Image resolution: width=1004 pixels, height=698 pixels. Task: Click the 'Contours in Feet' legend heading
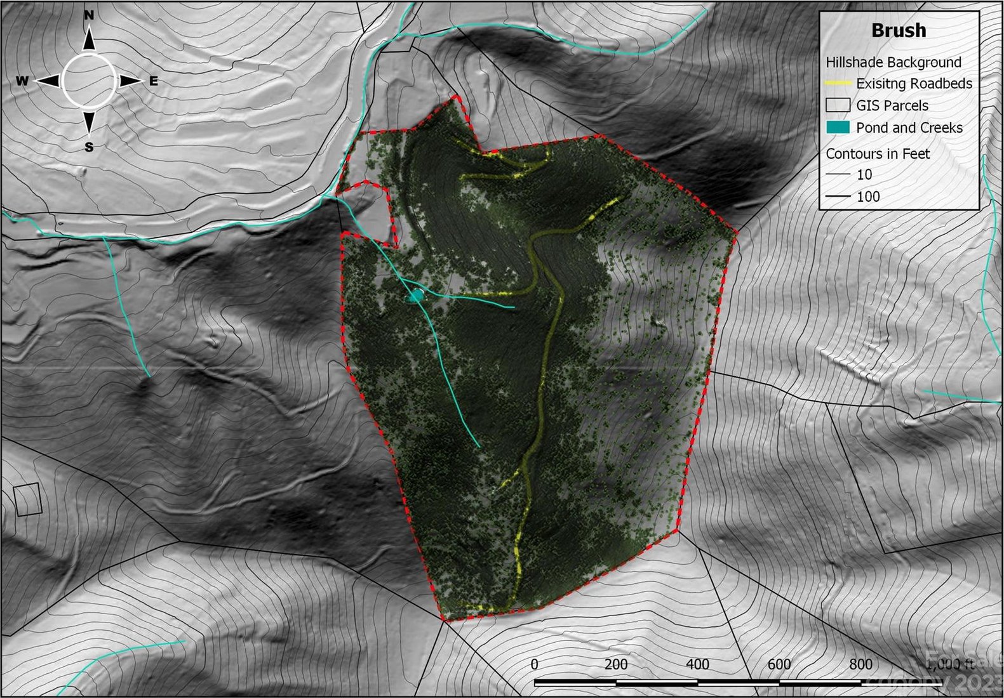point(878,154)
